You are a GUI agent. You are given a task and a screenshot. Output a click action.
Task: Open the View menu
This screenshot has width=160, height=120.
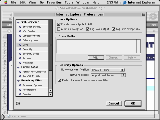click(x=32, y=2)
